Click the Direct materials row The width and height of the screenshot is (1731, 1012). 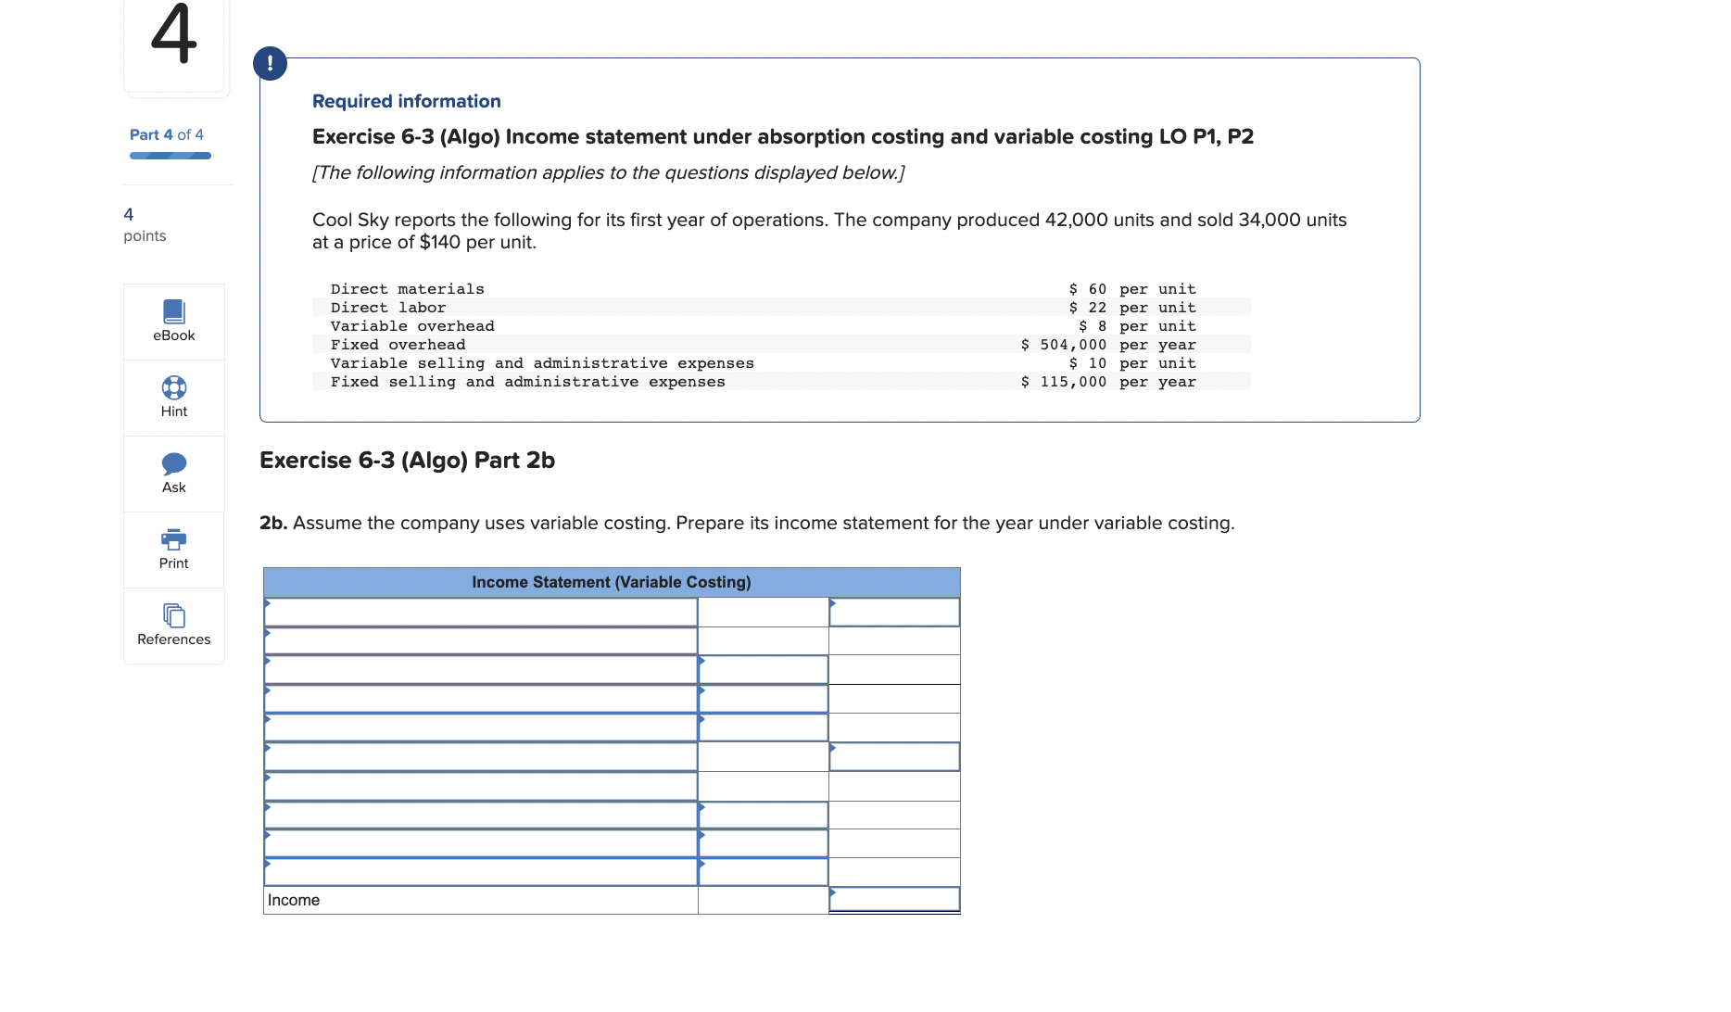(x=781, y=289)
